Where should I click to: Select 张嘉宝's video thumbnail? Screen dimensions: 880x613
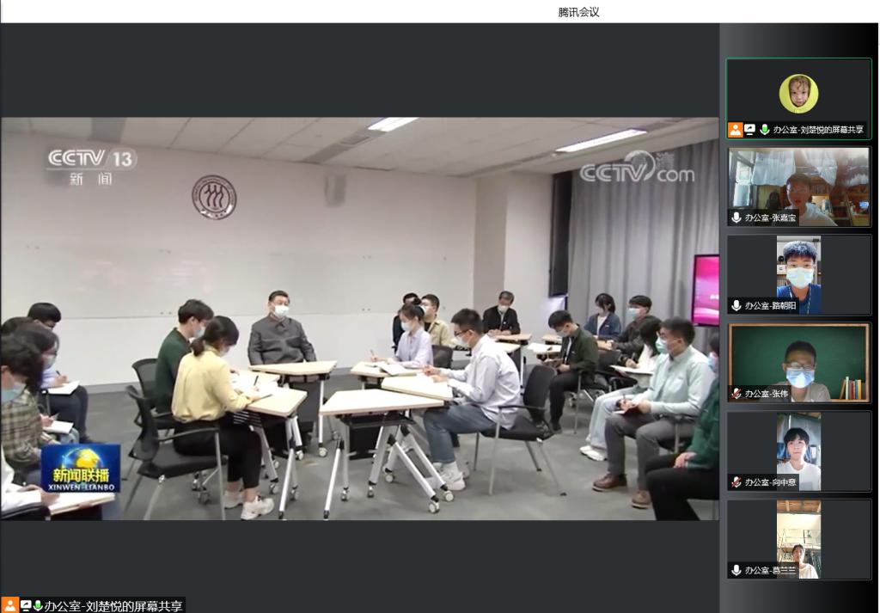[x=798, y=187]
